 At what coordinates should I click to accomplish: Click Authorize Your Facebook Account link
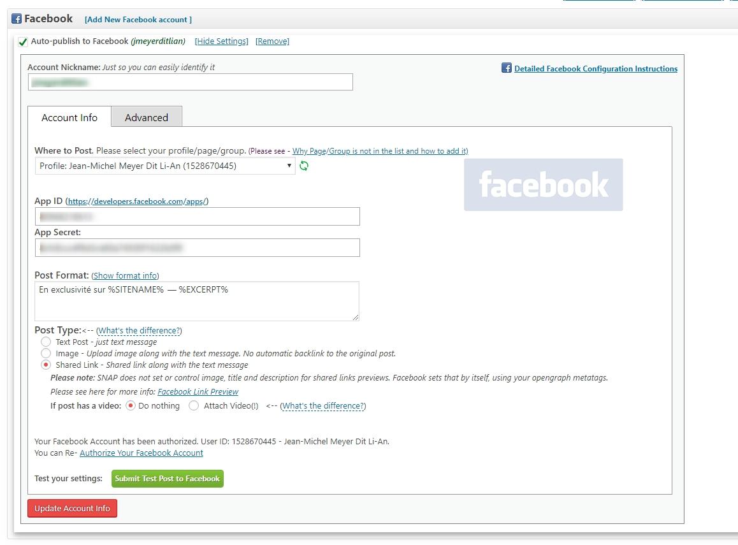141,453
